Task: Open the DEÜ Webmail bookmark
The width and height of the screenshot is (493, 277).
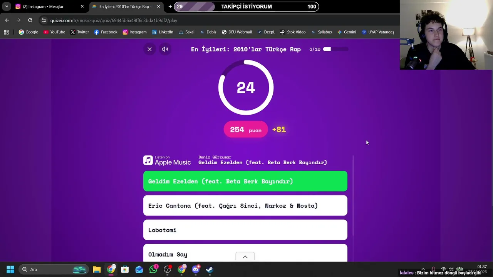Action: [x=236, y=32]
